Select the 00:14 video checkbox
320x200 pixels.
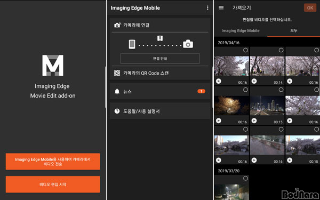tap(281, 50)
